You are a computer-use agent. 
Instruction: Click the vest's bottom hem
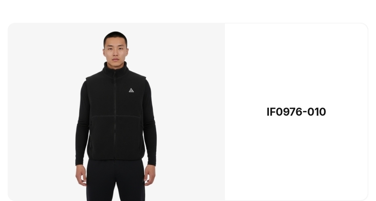pos(116,158)
